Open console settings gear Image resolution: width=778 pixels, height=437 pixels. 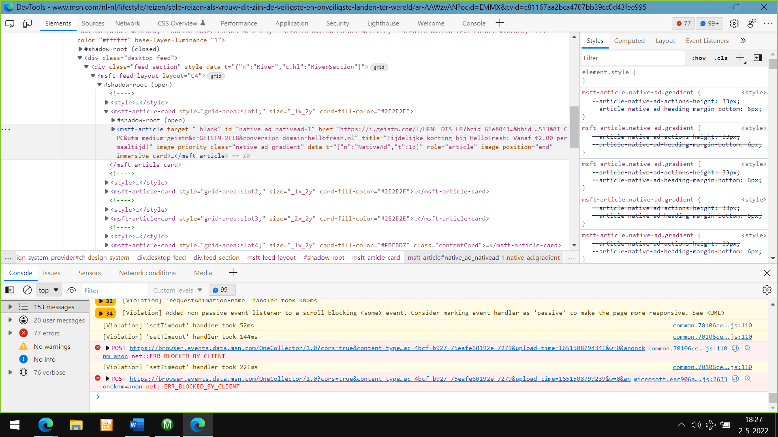pos(767,290)
